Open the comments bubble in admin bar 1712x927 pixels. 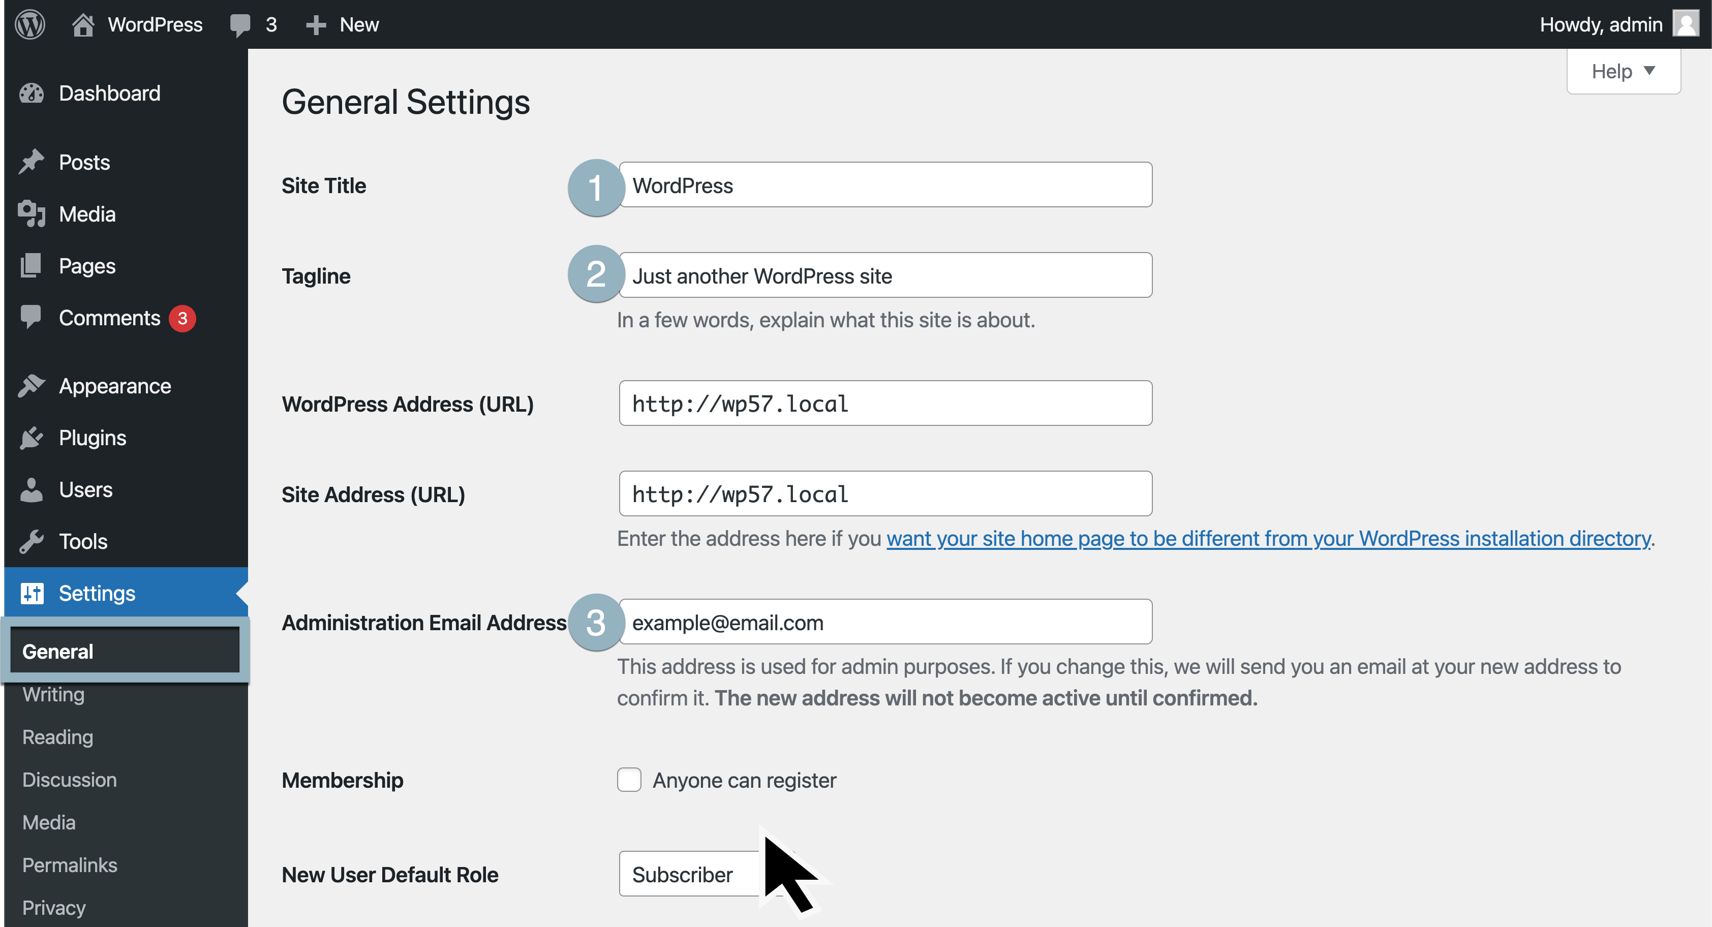[240, 24]
